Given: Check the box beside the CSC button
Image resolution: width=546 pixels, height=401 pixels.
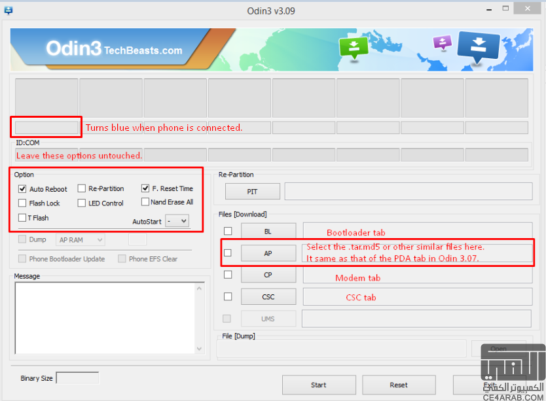Looking at the screenshot, I should (x=228, y=296).
